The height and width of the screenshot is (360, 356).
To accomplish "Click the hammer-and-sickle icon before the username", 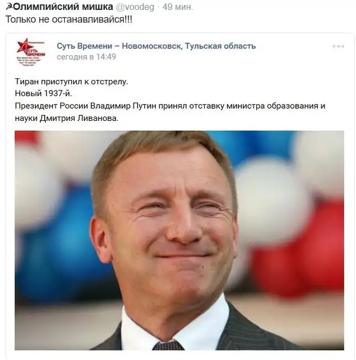I will pos(9,7).
